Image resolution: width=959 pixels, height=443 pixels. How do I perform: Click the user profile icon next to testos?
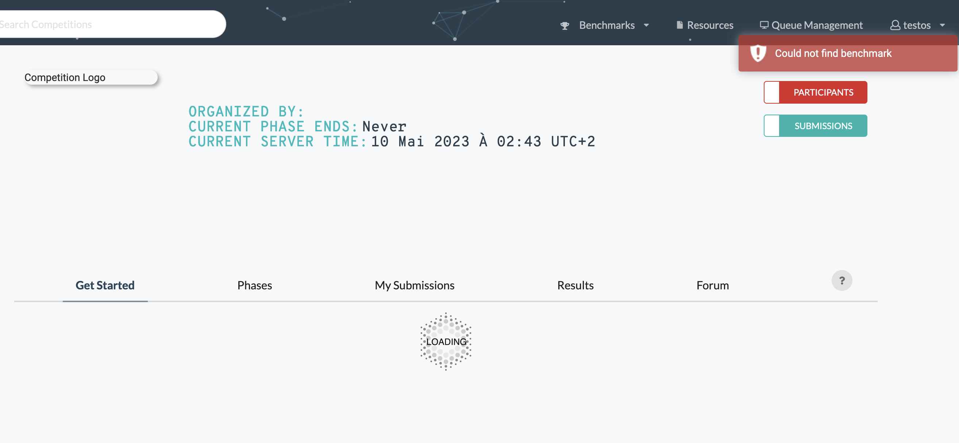[895, 25]
